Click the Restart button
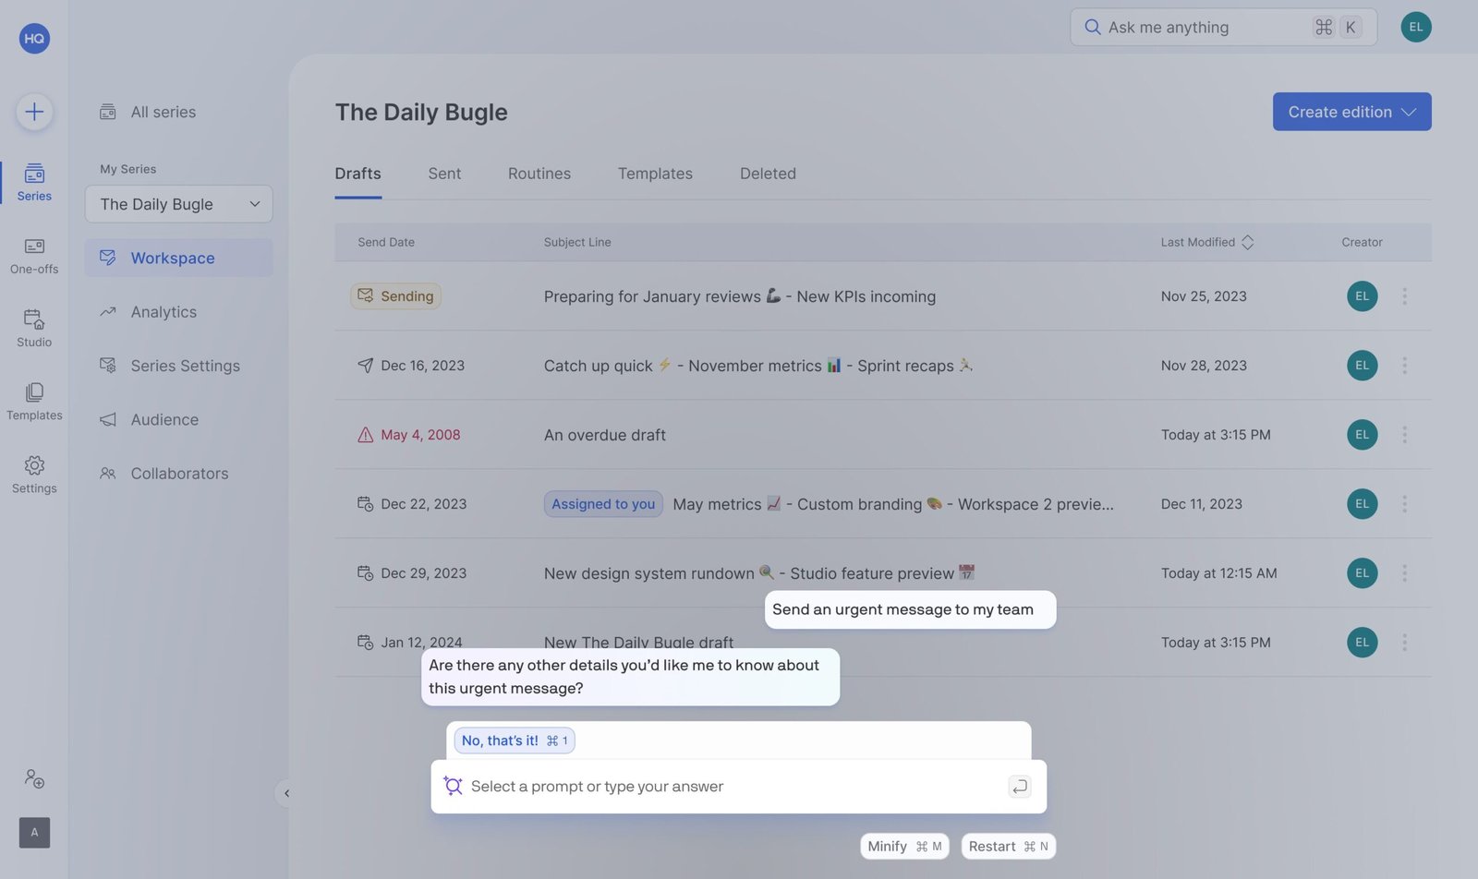The width and height of the screenshot is (1478, 879). pyautogui.click(x=1008, y=846)
